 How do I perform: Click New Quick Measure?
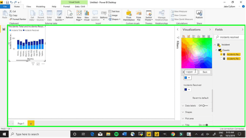tap(182, 19)
